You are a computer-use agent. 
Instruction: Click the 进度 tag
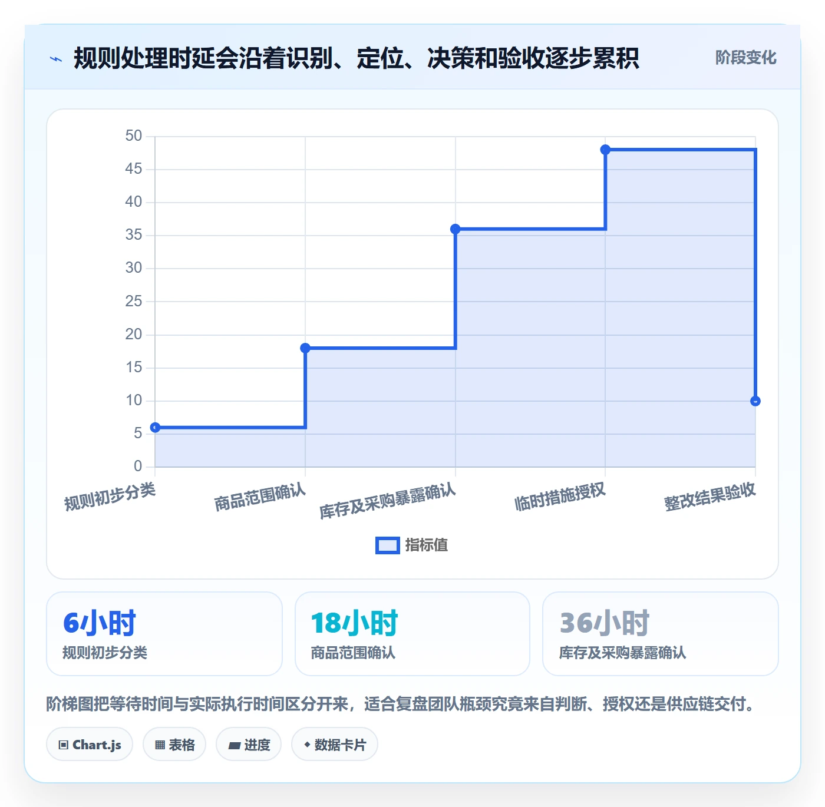[x=249, y=745]
